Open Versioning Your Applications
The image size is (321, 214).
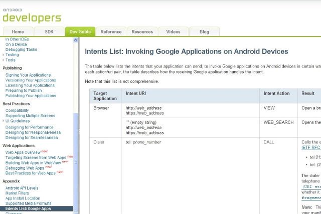tap(31, 80)
